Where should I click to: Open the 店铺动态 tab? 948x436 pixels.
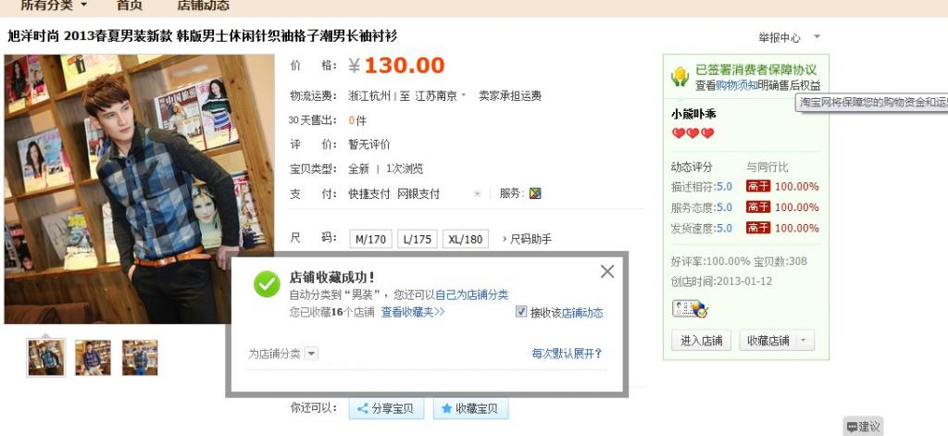(x=204, y=6)
